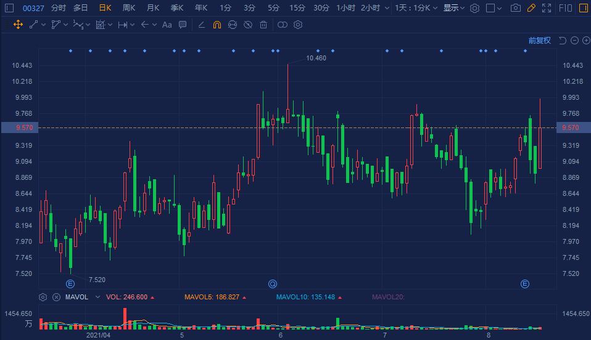
Task: Open F10 company information
Action: (x=565, y=8)
